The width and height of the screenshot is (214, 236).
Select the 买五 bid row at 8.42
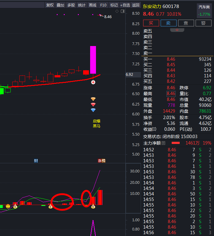177,81
